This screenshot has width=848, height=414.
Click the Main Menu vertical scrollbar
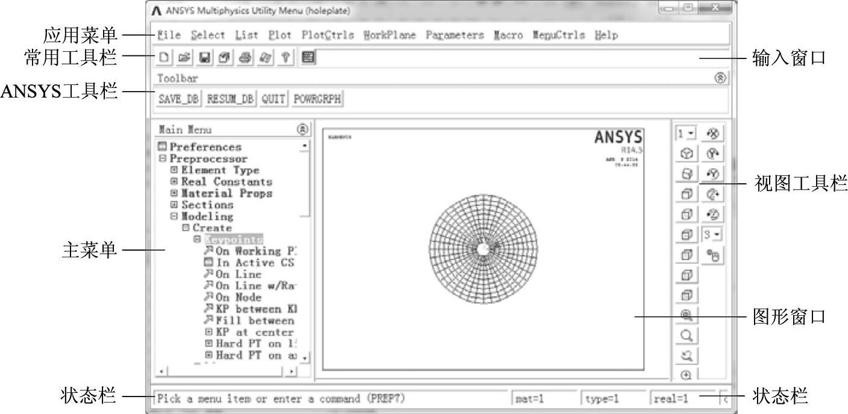[x=305, y=251]
